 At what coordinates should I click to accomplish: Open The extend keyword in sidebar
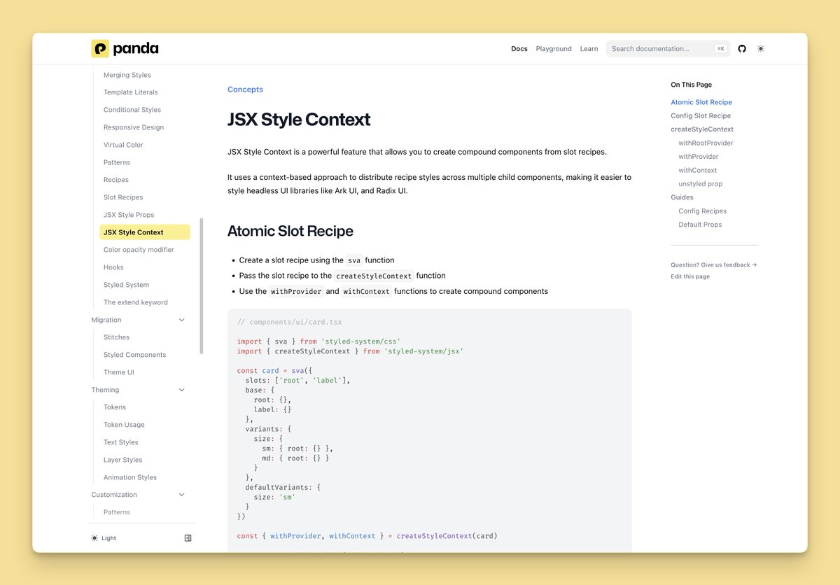pyautogui.click(x=136, y=302)
